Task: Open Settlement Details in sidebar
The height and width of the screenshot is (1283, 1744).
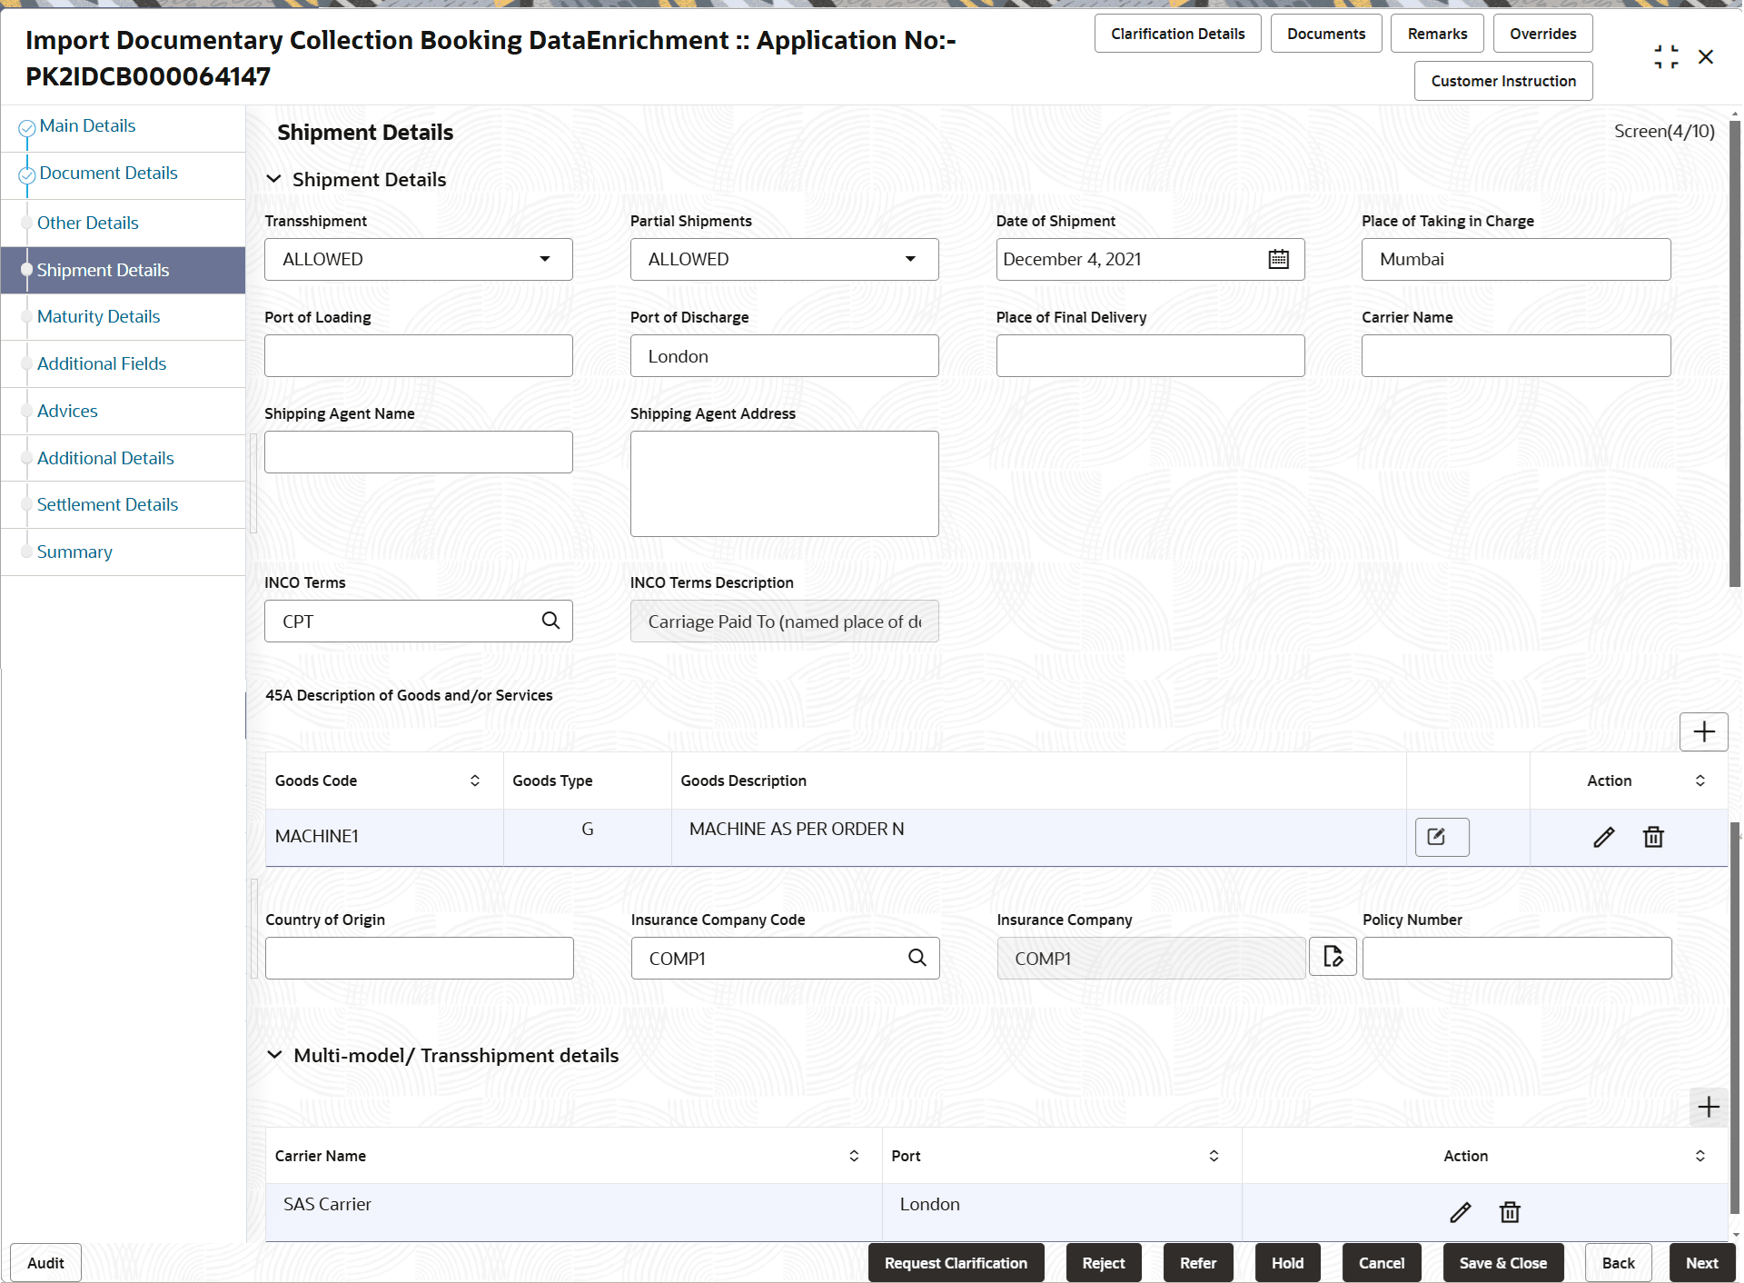Action: (x=107, y=505)
